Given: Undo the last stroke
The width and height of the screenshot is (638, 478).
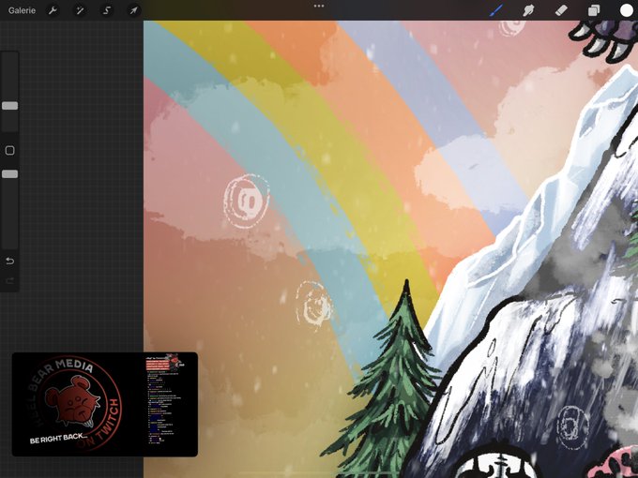Looking at the screenshot, I should (9, 261).
